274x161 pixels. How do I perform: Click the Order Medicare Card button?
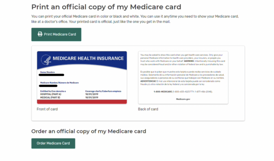(x=53, y=143)
